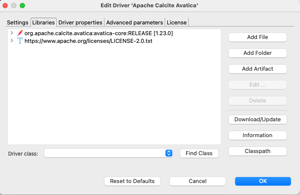Screen dimensions: 300x195
Task: Confirm with the OK button
Action: coord(263,181)
